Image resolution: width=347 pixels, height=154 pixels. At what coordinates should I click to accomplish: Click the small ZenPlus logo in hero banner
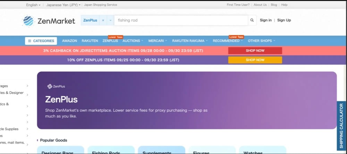[56, 86]
